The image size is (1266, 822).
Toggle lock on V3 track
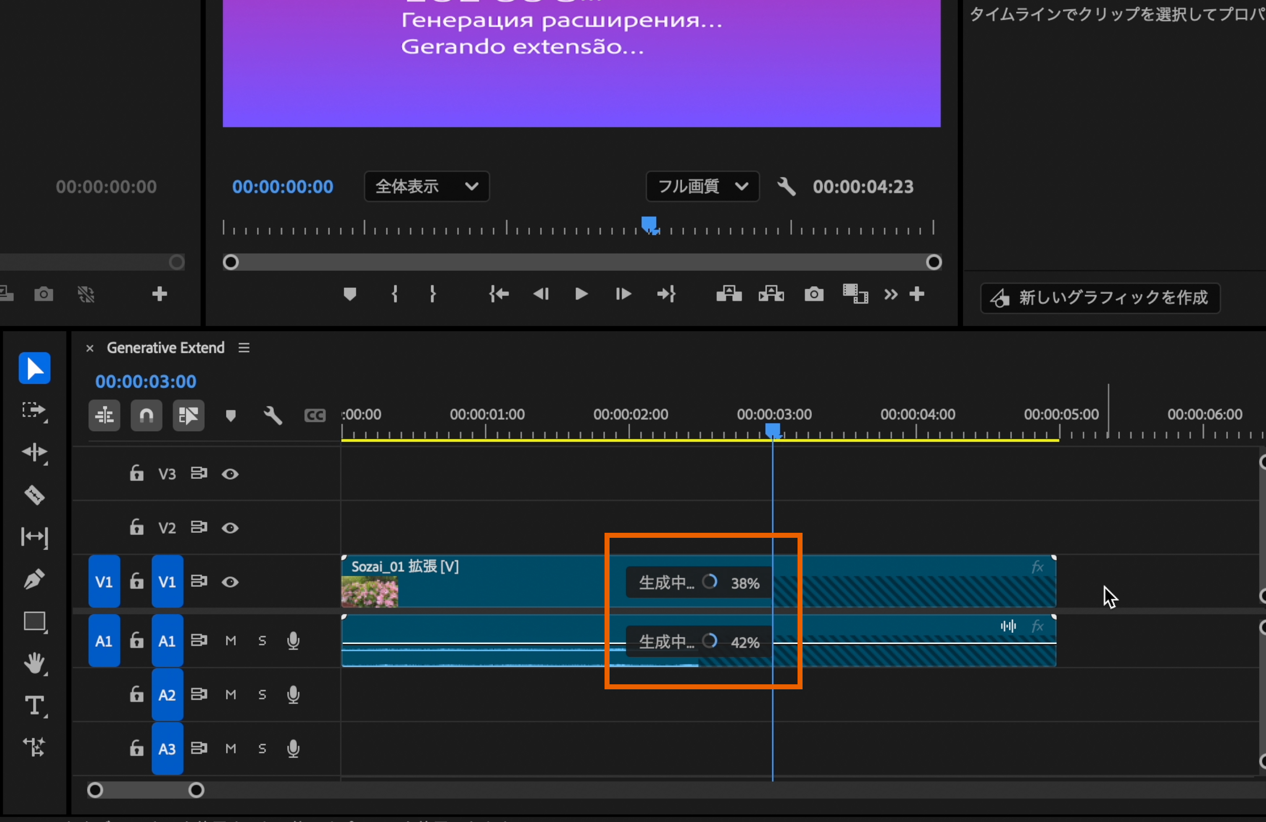tap(137, 473)
